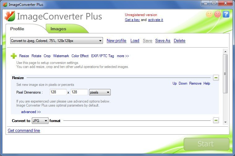
Task: Move Resize operation Up
Action: point(175,83)
